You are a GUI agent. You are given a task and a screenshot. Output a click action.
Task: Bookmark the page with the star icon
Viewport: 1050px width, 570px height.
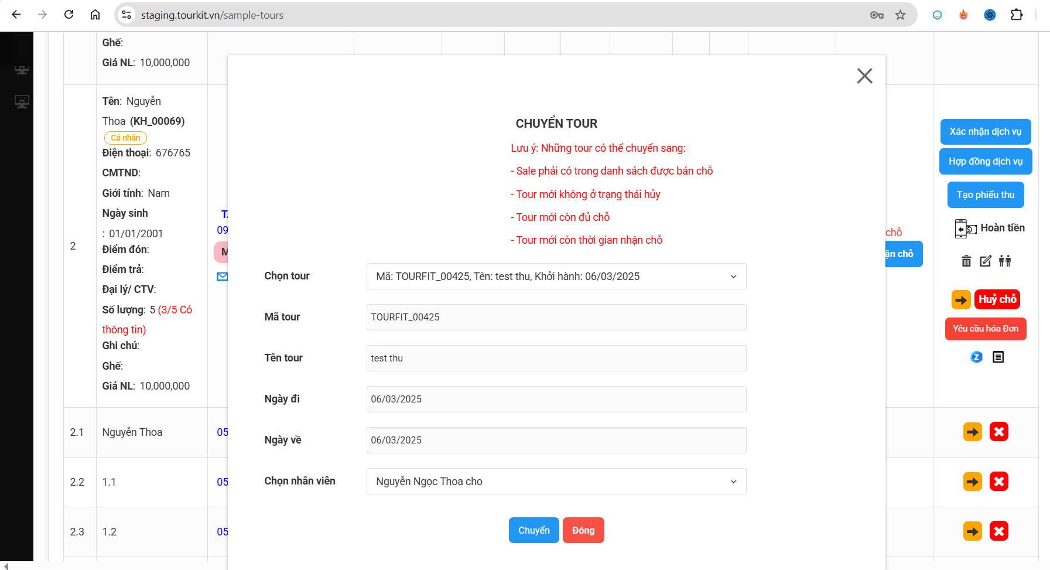pos(900,15)
